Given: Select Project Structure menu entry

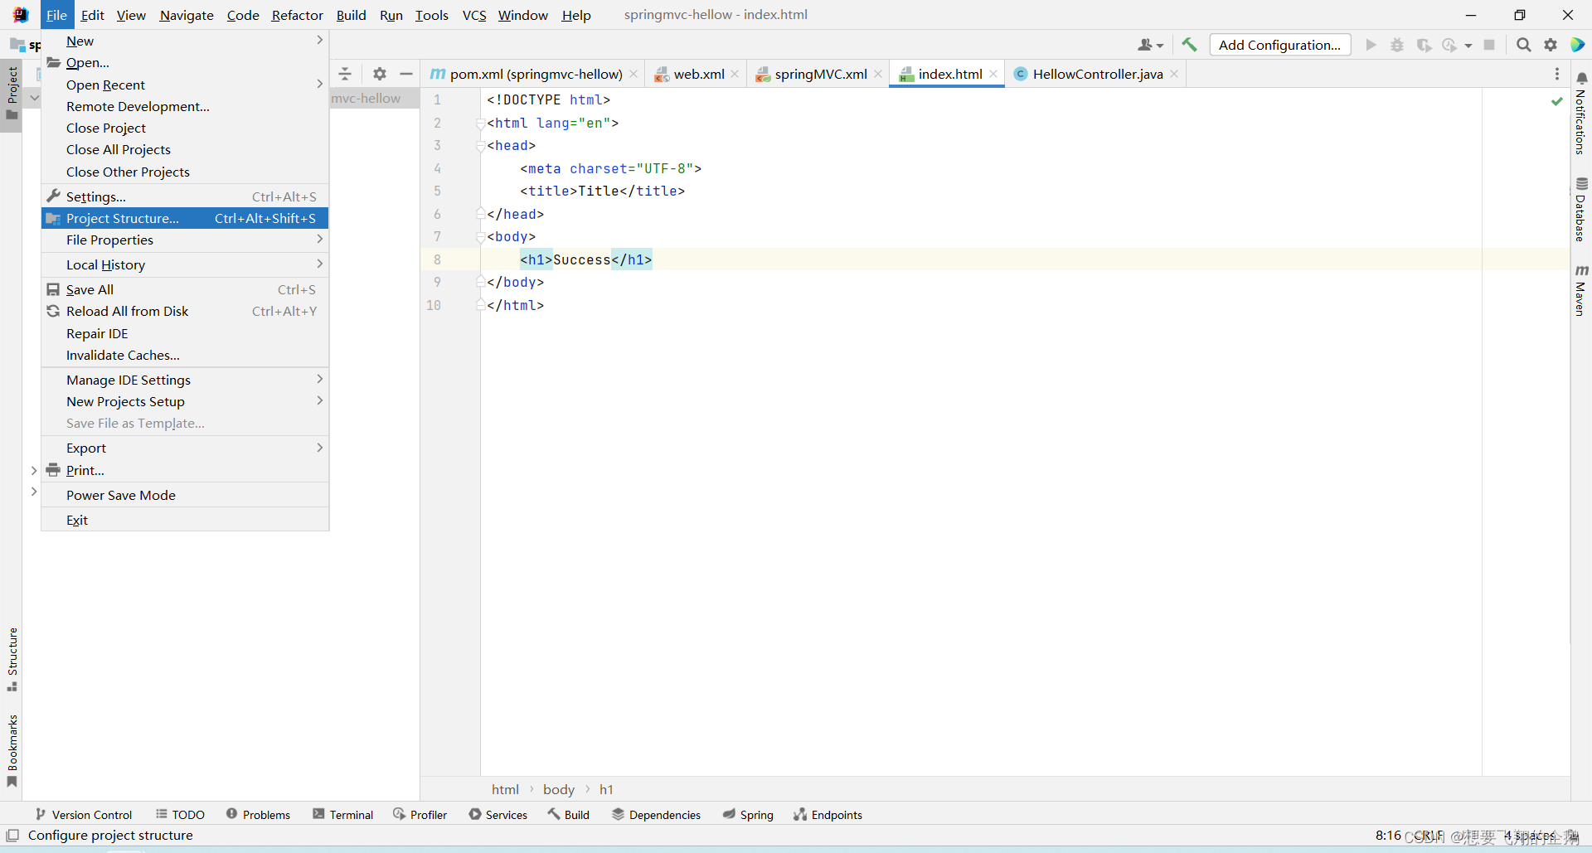Looking at the screenshot, I should pyautogui.click(x=185, y=218).
